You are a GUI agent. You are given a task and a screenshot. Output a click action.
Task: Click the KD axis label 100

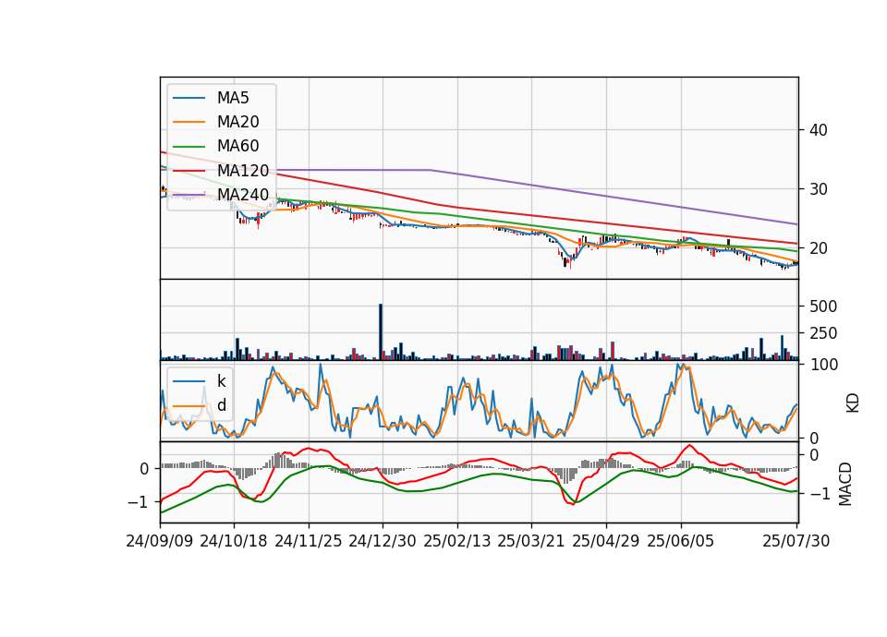pyautogui.click(x=824, y=366)
